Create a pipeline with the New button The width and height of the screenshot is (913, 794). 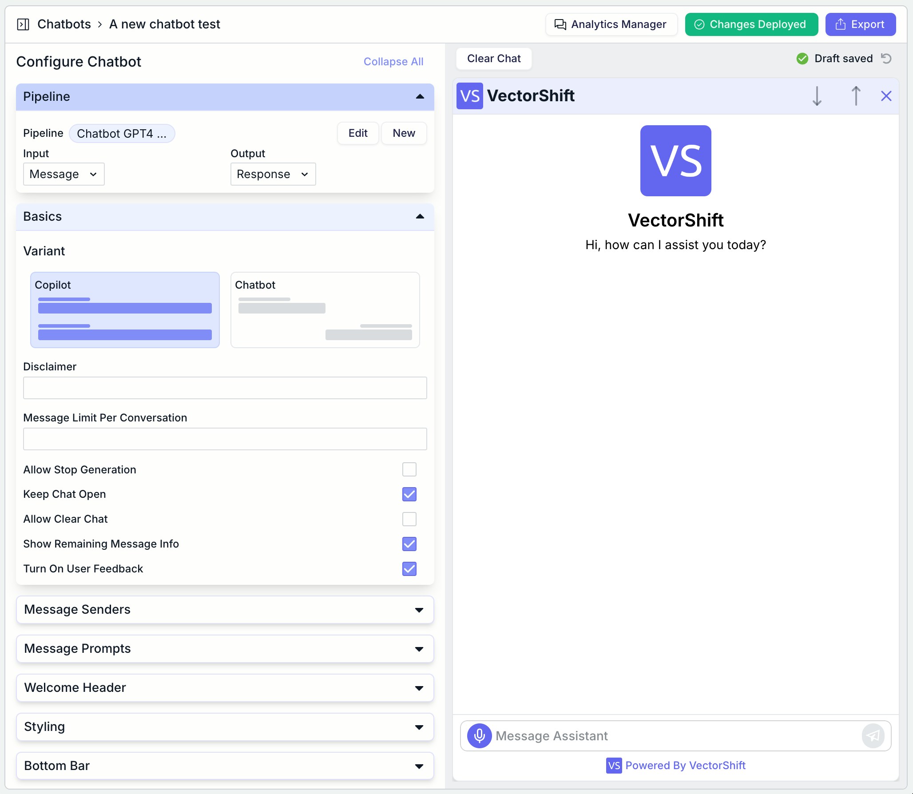(403, 133)
